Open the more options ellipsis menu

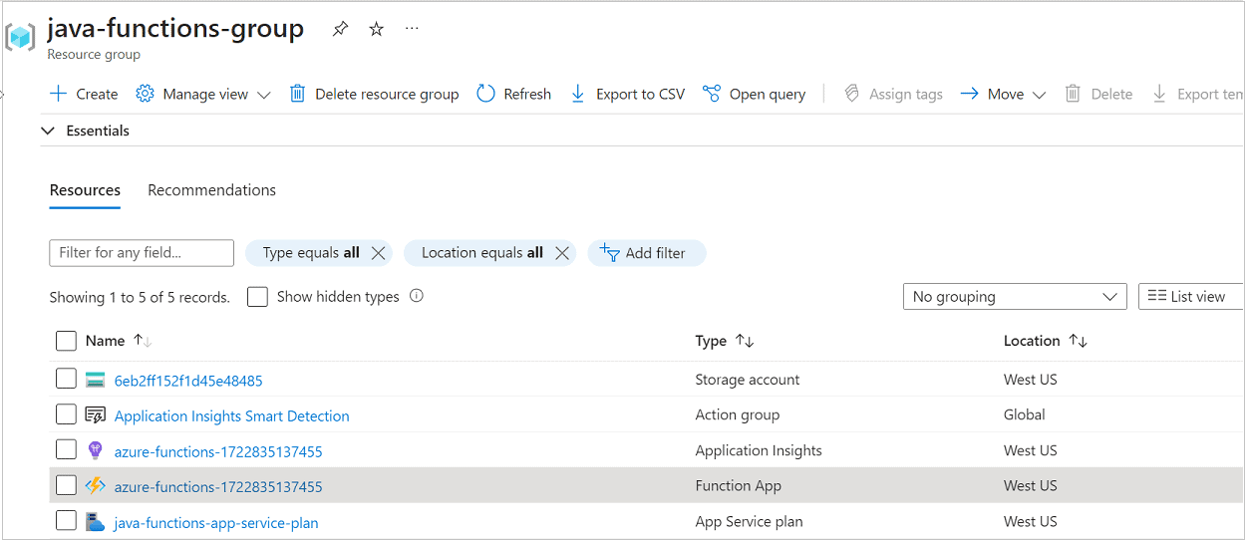[412, 29]
